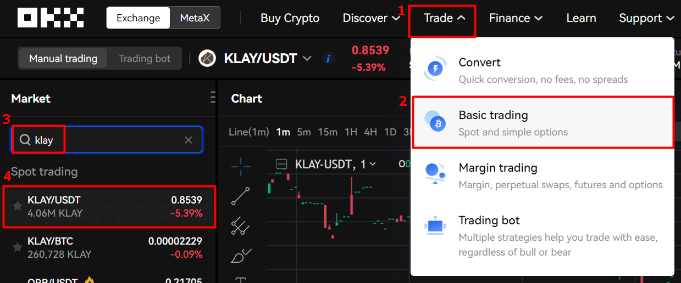This screenshot has height=283, width=681.
Task: Select the Line(1m) chart interval
Action: [x=249, y=132]
